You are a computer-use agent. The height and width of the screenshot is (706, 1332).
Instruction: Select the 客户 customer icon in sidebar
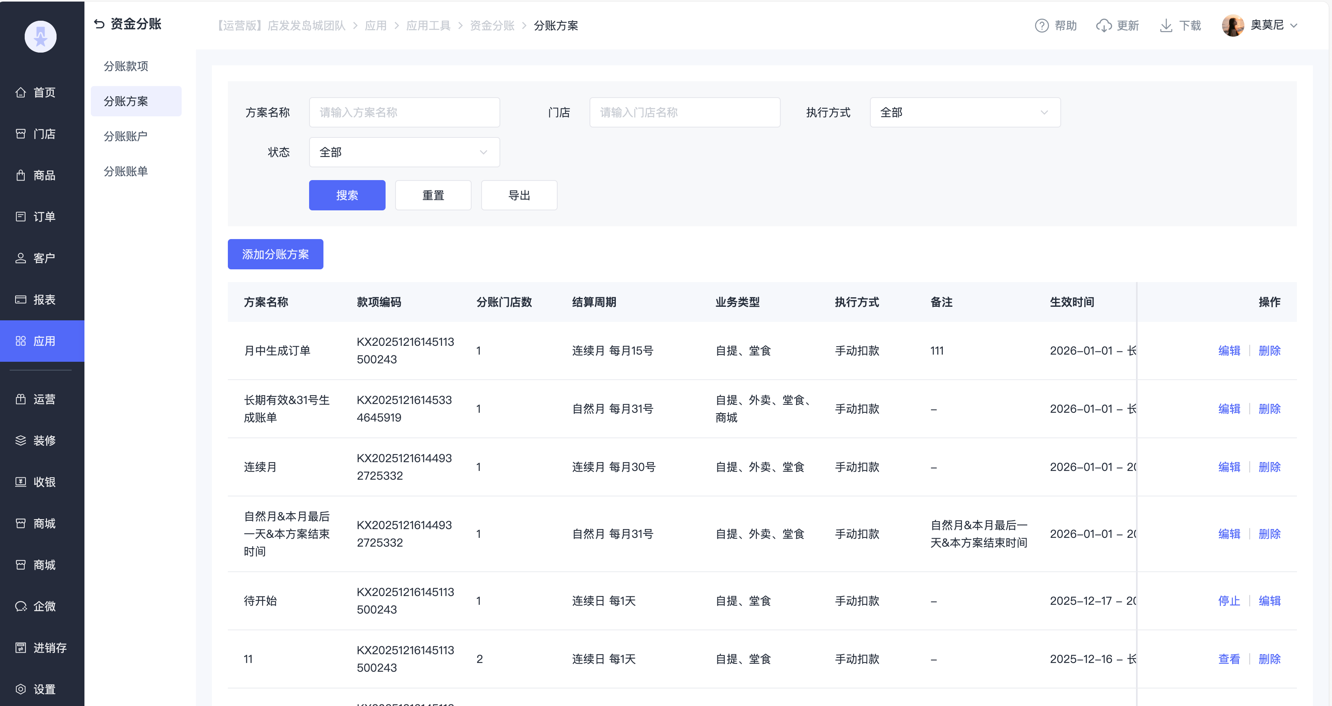pyautogui.click(x=21, y=258)
